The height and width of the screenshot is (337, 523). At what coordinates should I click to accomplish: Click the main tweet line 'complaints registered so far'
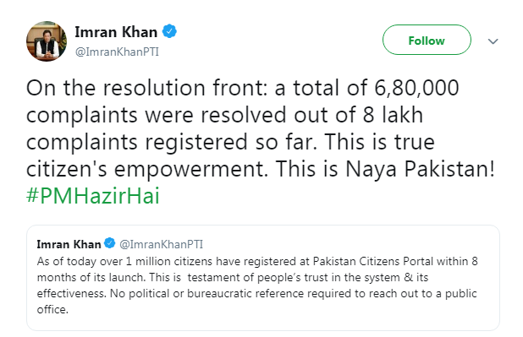pyautogui.click(x=171, y=142)
